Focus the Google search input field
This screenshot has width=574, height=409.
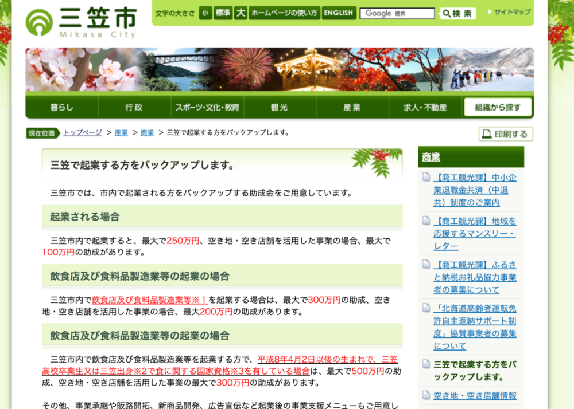point(397,14)
